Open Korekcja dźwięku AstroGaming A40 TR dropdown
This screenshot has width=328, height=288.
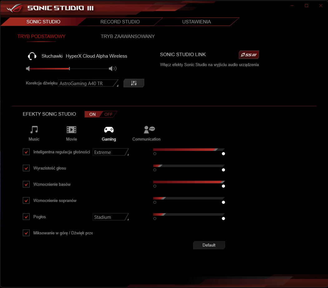[88, 83]
